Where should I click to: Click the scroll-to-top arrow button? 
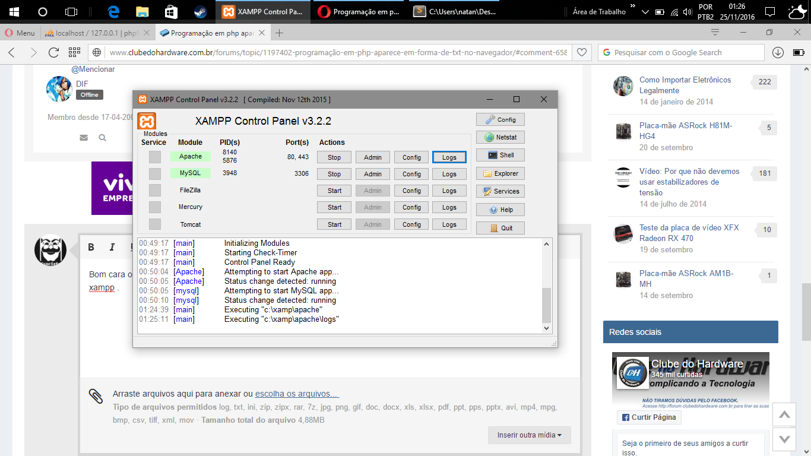tap(784, 414)
